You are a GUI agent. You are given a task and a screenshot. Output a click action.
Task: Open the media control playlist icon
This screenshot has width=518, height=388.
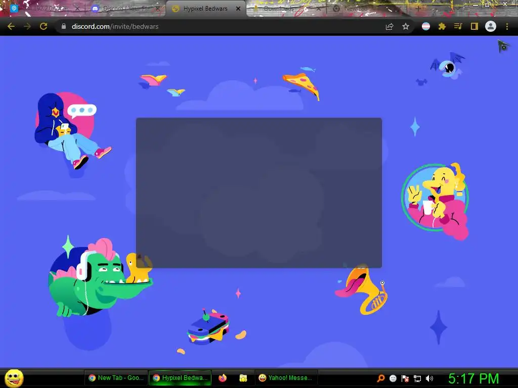458,26
